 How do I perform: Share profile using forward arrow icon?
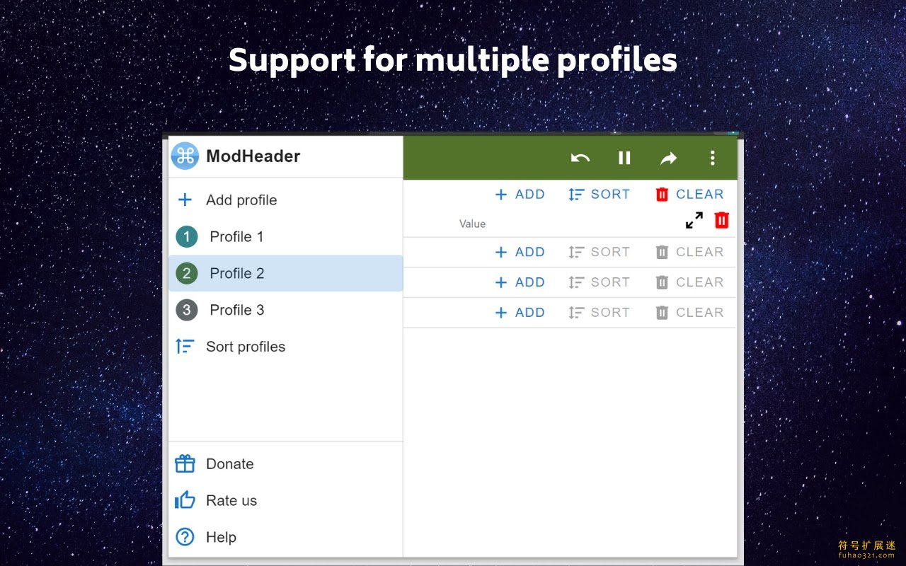click(x=668, y=158)
